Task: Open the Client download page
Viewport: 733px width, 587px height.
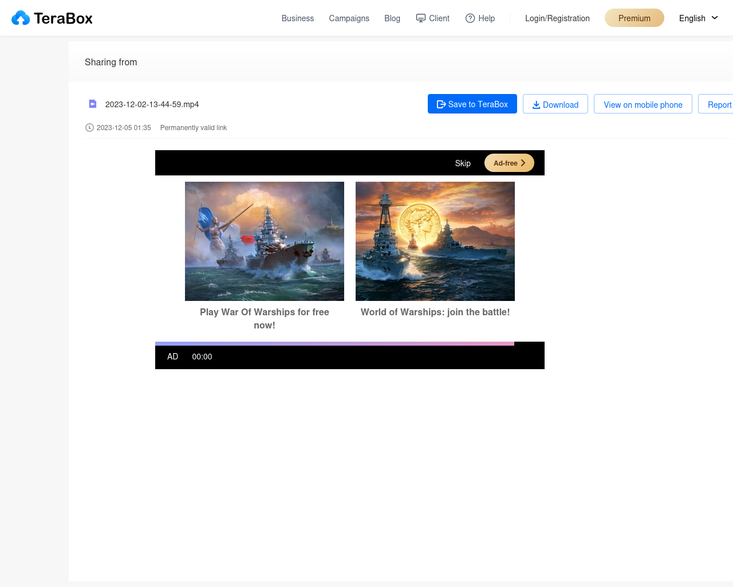Action: pos(433,18)
